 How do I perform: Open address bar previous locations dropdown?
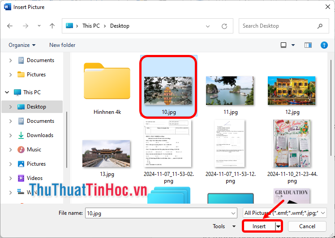click(x=208, y=26)
